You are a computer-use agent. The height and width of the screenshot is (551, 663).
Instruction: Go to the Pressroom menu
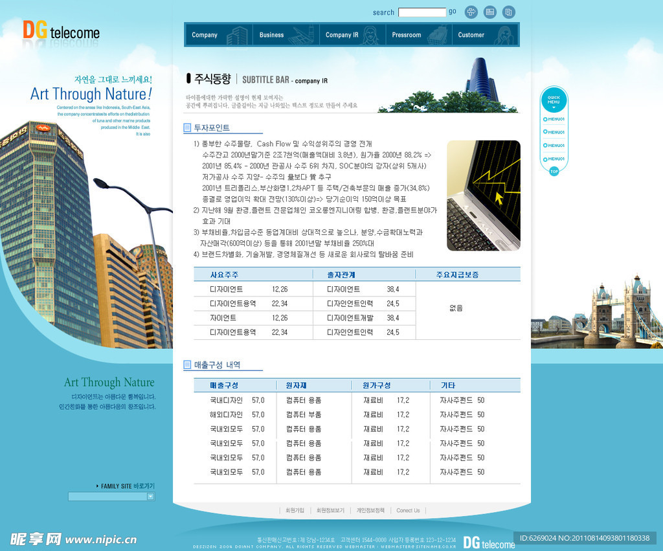[406, 35]
